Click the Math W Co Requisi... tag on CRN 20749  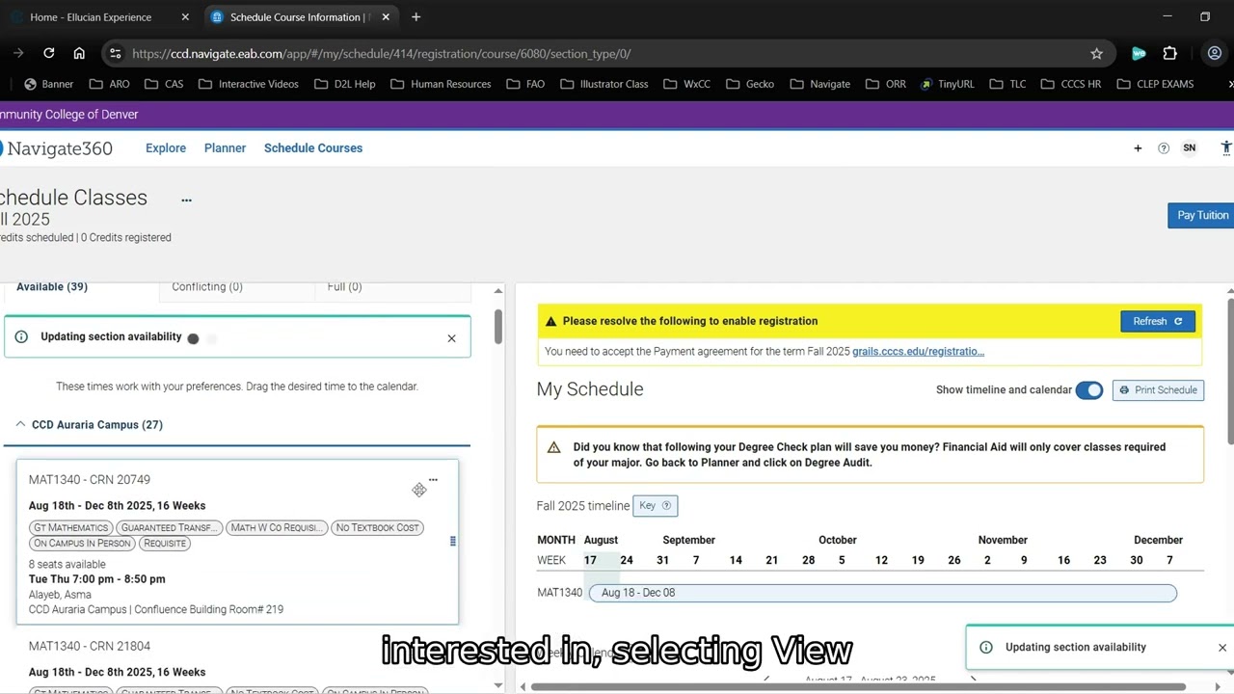[x=277, y=527]
